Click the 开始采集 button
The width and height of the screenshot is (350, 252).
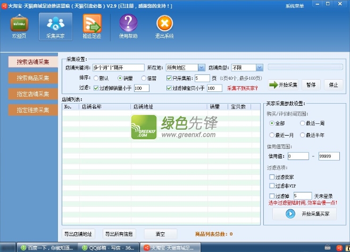point(284,85)
